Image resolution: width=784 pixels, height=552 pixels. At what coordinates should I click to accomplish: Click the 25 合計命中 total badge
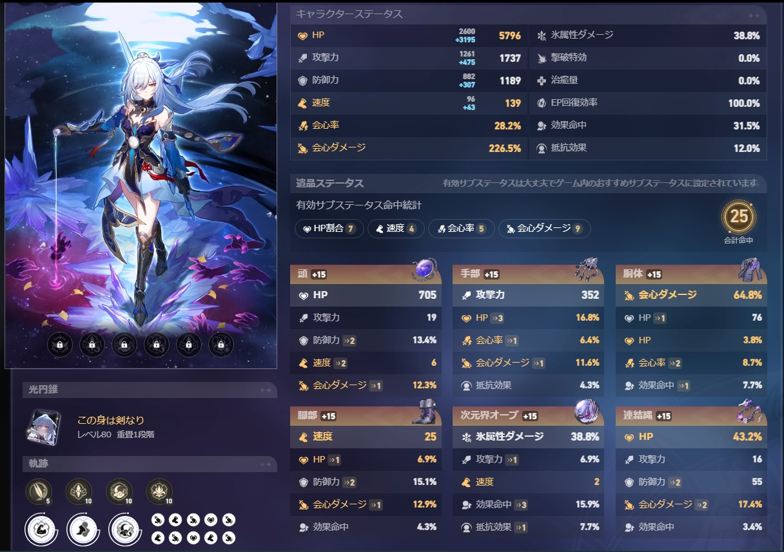tap(739, 218)
